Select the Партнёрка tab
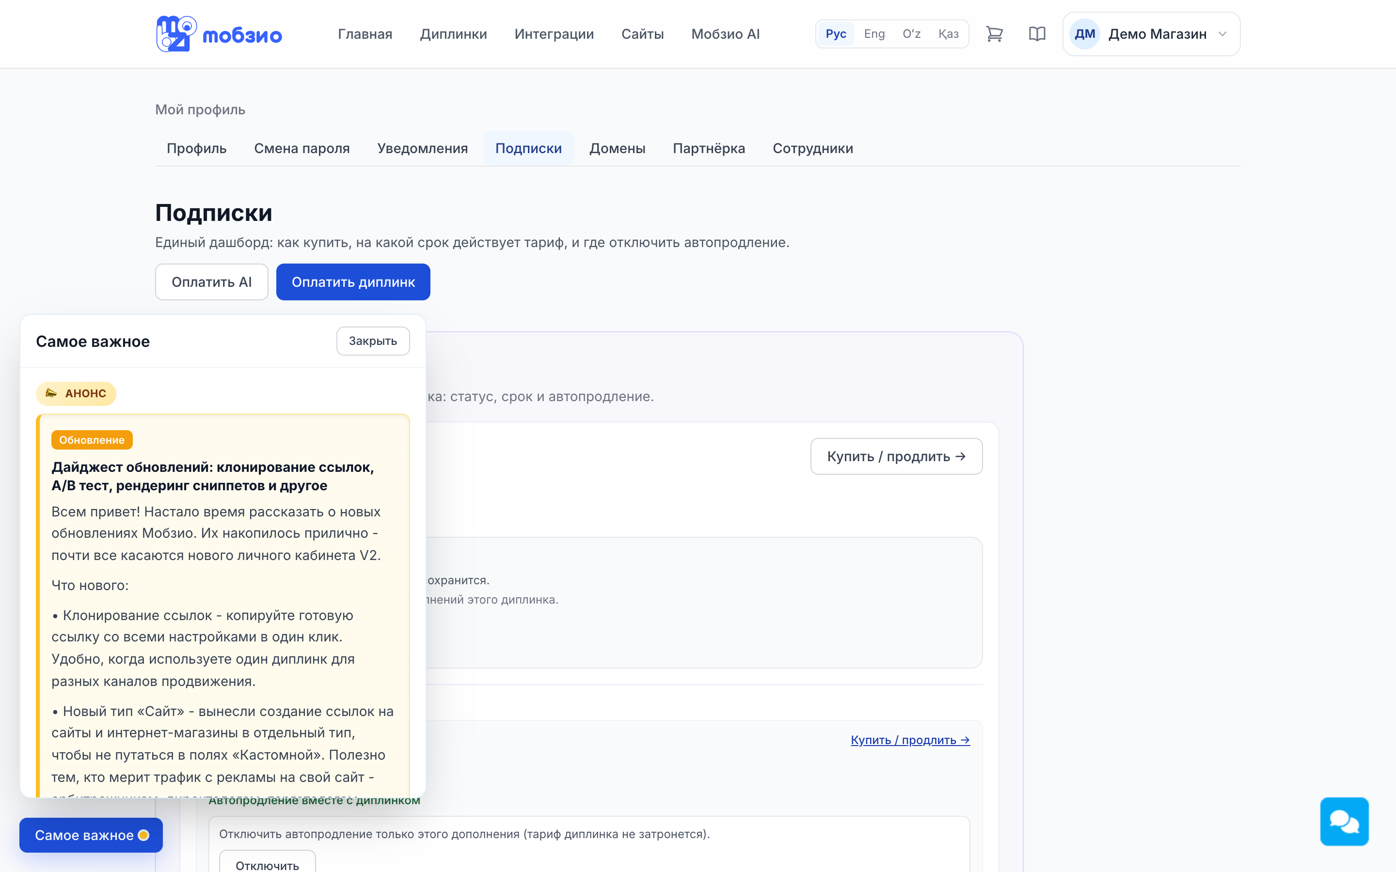Screen dimensions: 1396x872 pos(709,148)
